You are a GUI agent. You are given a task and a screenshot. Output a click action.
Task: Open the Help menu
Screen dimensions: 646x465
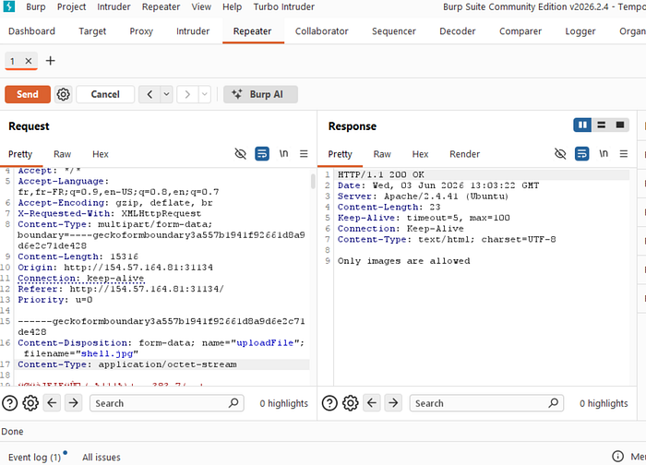pyautogui.click(x=232, y=7)
